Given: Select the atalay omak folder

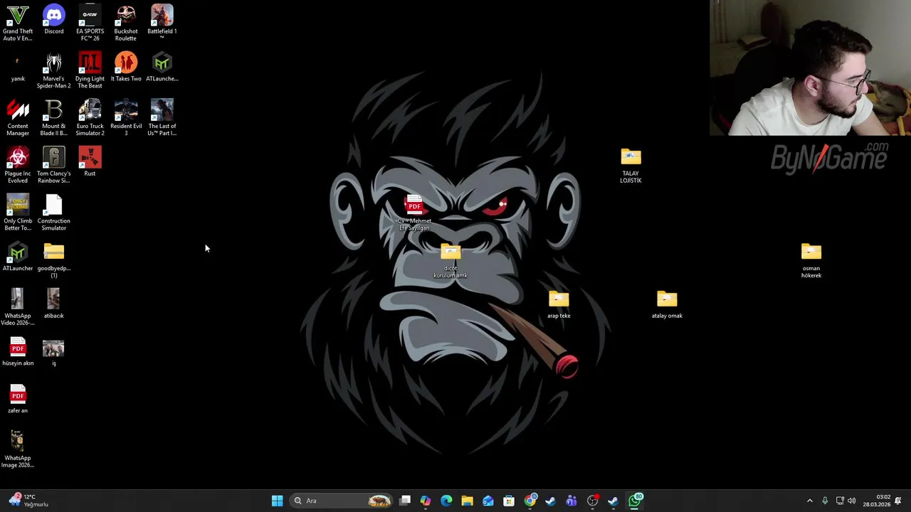Looking at the screenshot, I should pos(667,304).
